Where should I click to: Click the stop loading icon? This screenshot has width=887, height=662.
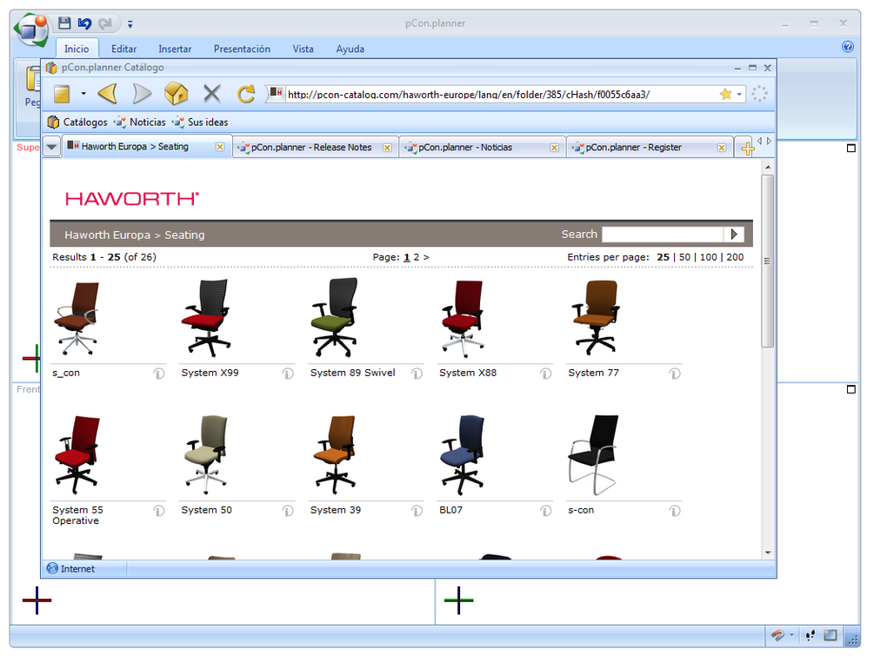coord(211,95)
